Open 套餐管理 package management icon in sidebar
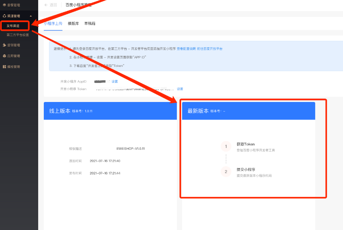The height and width of the screenshot is (230, 343). click(x=4, y=5)
